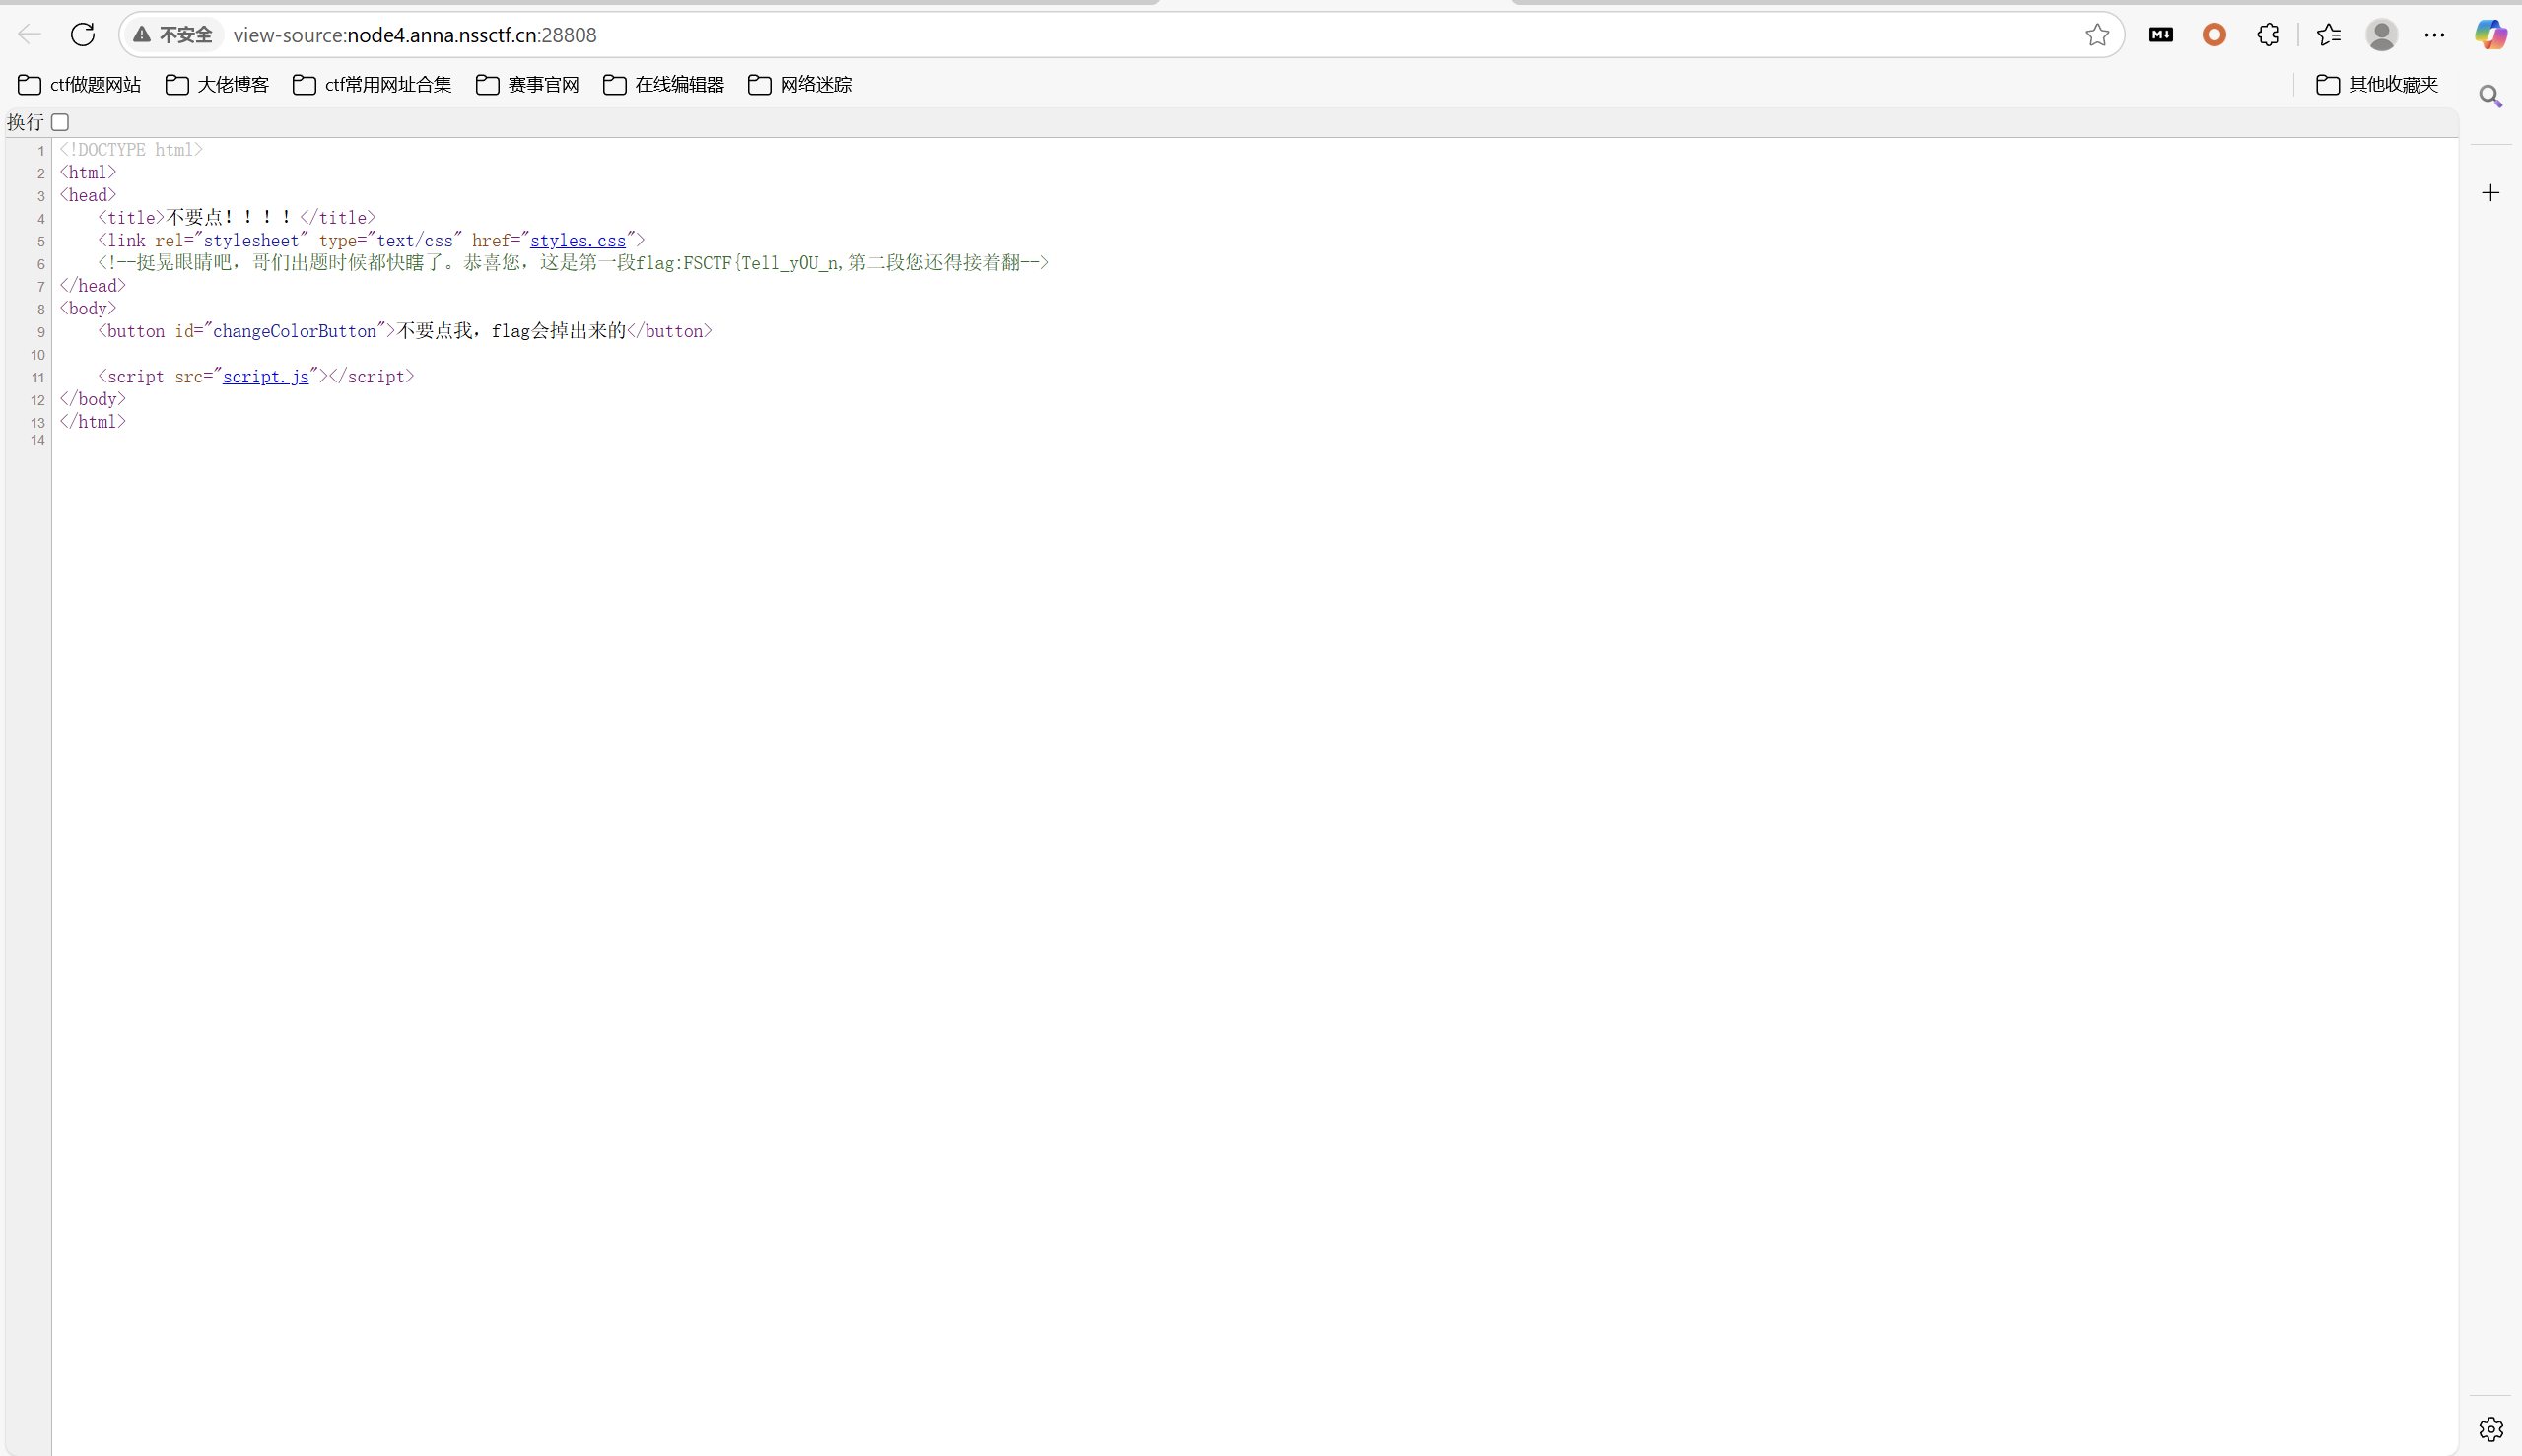Open the user profile avatar
2522x1456 pixels.
2382,35
